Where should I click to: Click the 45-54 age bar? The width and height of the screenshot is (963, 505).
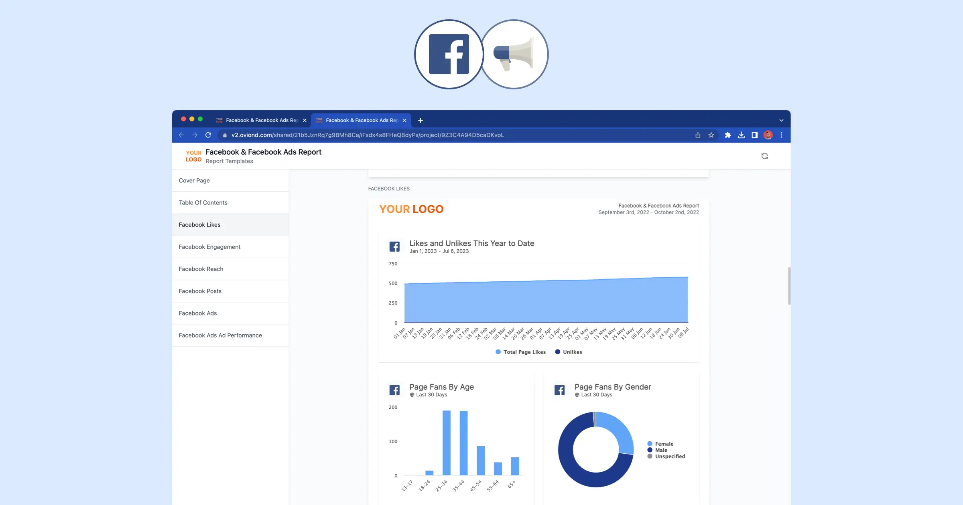(481, 461)
